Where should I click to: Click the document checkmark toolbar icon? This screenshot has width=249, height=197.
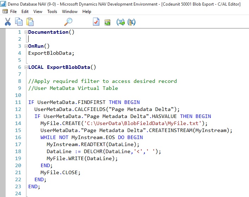[96, 22]
